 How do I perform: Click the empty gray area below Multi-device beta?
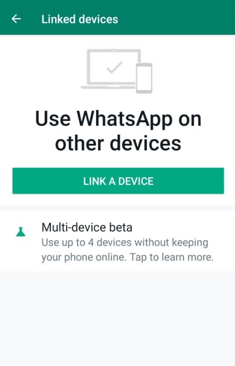117,318
